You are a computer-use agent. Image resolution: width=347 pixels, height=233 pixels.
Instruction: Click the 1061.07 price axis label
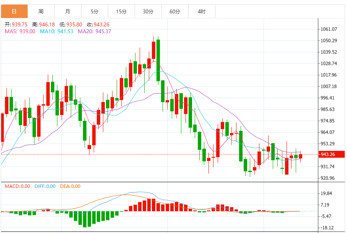[x=329, y=29]
